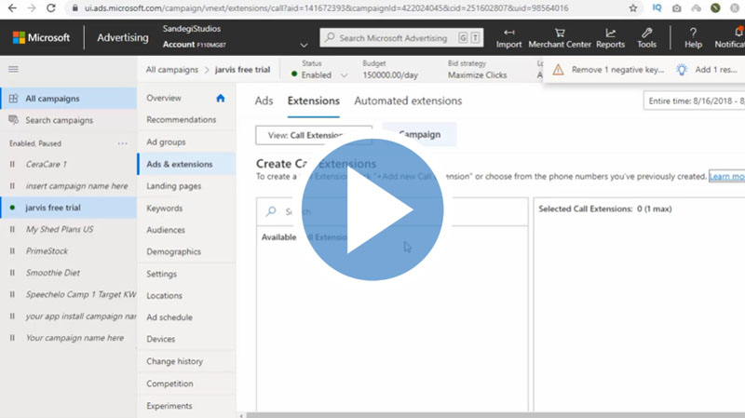The height and width of the screenshot is (418, 745).
Task: Click search magnifier in extensions list
Action: [271, 211]
